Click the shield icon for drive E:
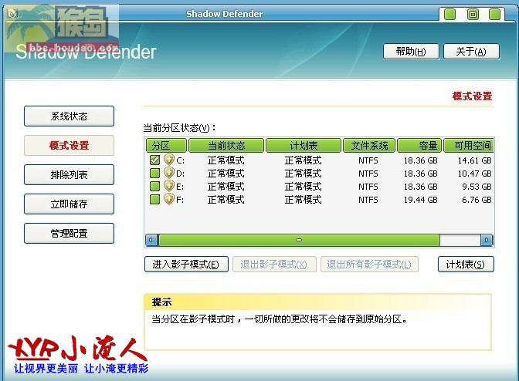The image size is (519, 381). click(x=169, y=186)
